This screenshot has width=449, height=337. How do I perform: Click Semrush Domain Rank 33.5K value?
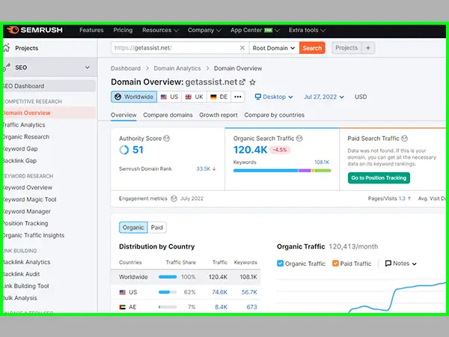click(204, 168)
